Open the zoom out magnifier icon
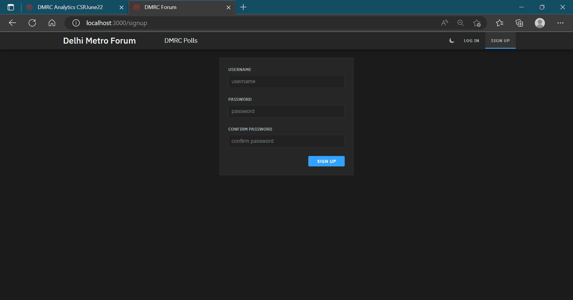The image size is (573, 300). [x=460, y=23]
